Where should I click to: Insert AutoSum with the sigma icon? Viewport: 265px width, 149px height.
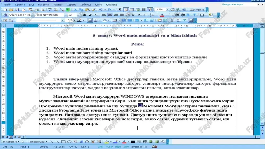pos(184,20)
